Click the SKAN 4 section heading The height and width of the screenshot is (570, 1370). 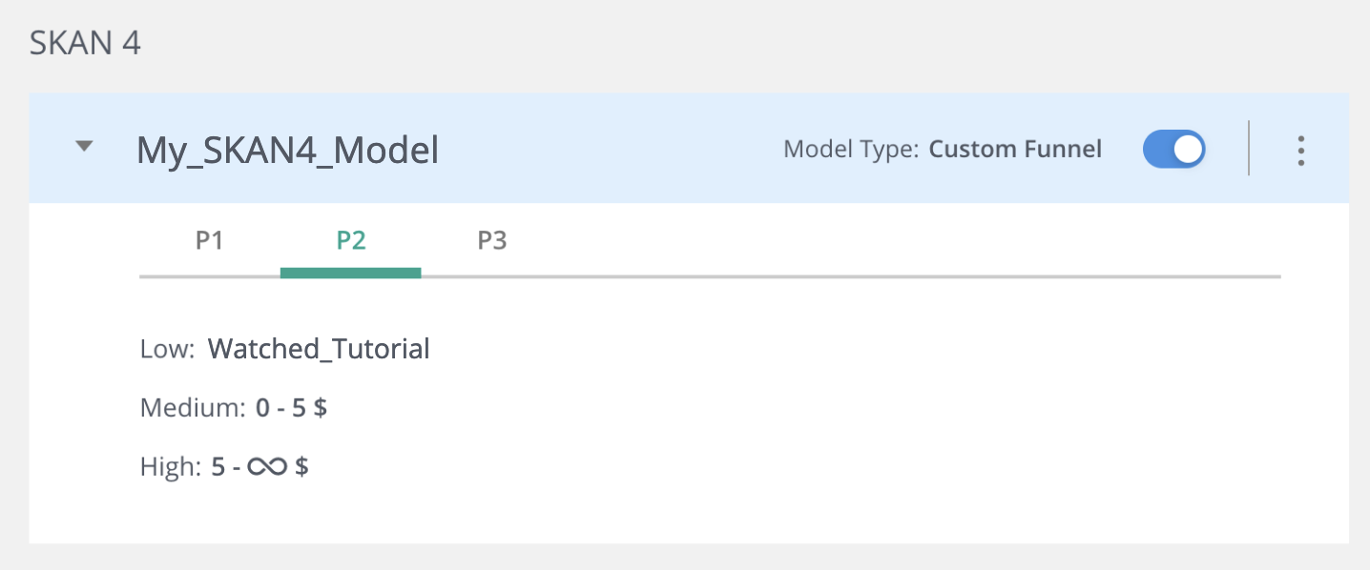click(85, 44)
